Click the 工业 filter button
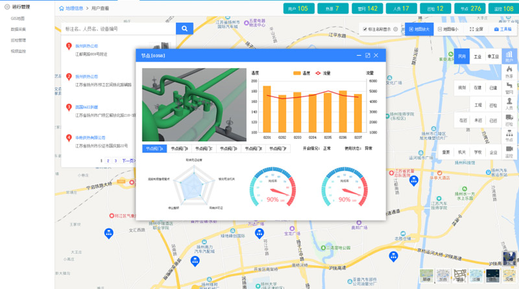The width and height of the screenshot is (519, 289). (x=478, y=57)
